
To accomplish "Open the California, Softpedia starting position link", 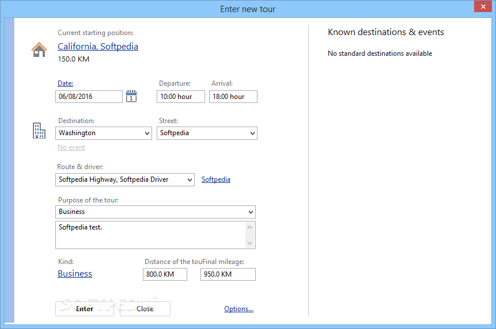I will (98, 47).
